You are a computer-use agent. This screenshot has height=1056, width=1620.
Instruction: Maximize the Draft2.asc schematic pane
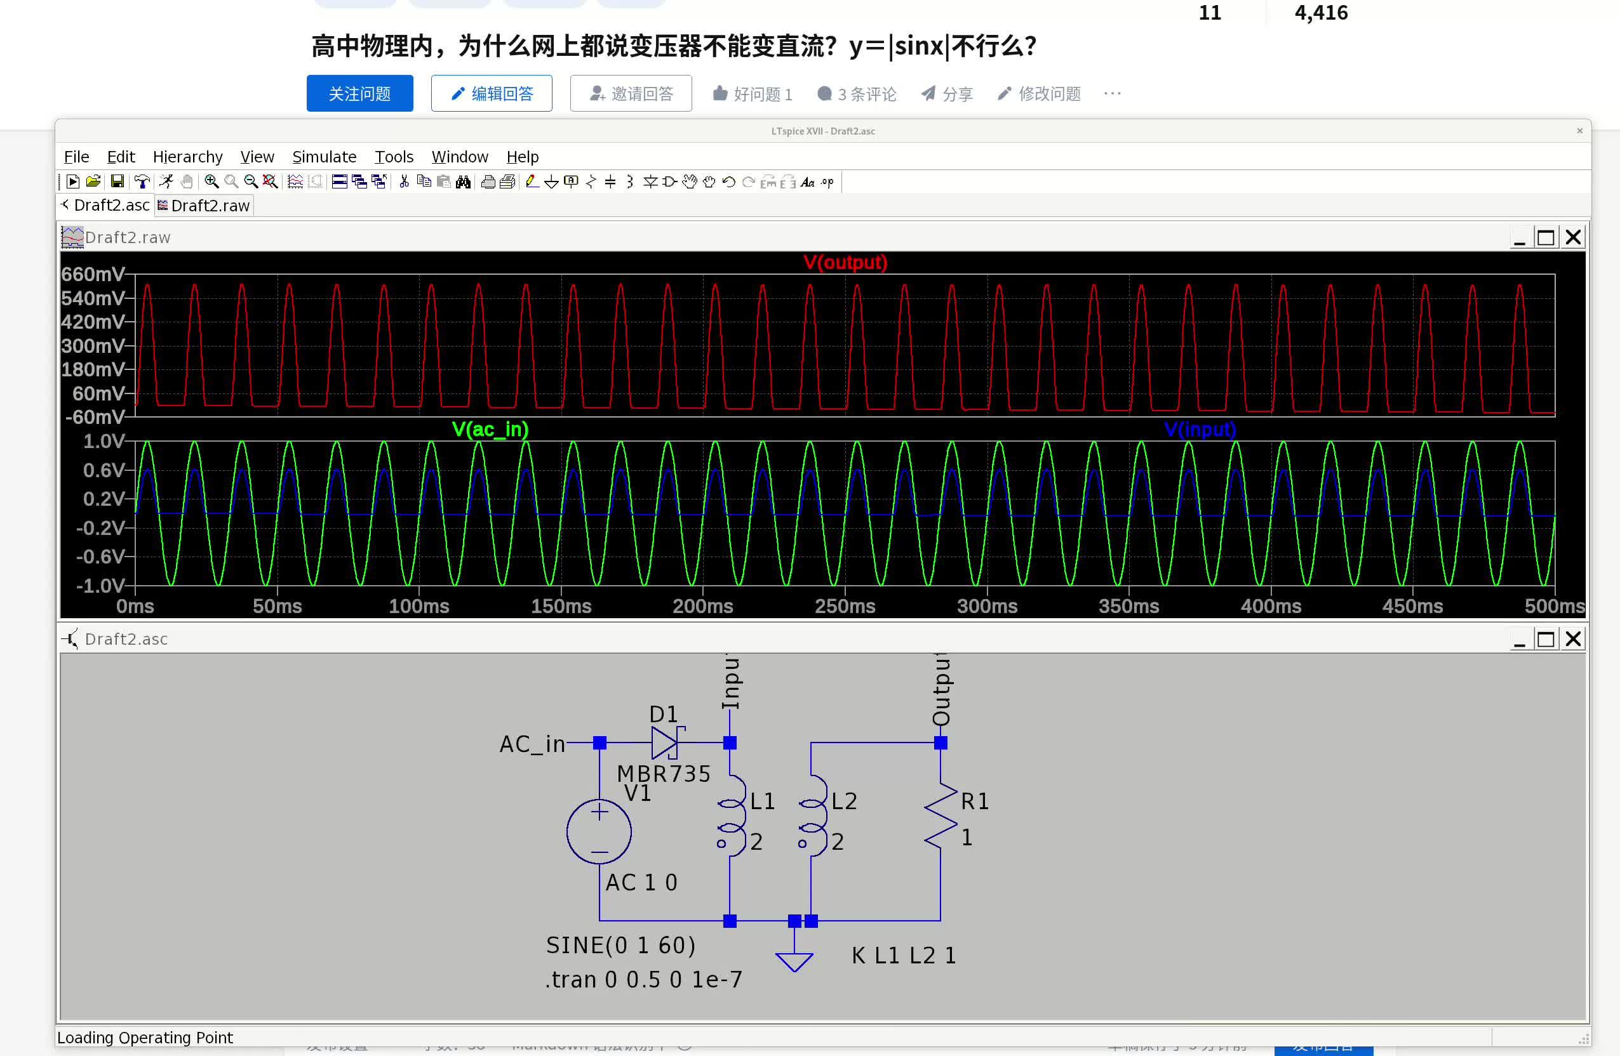(1545, 639)
